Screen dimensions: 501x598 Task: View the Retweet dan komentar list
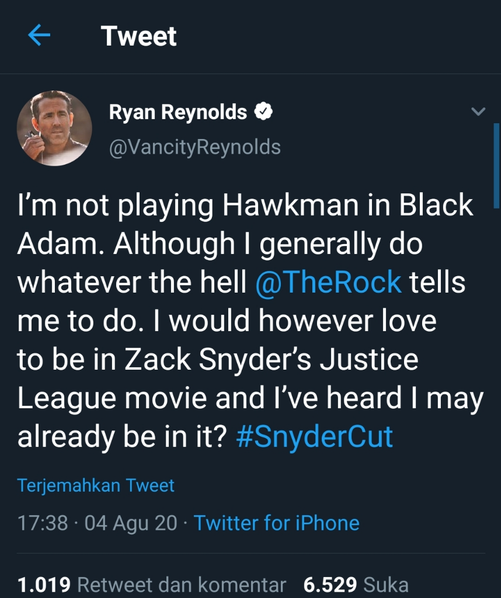[181, 585]
